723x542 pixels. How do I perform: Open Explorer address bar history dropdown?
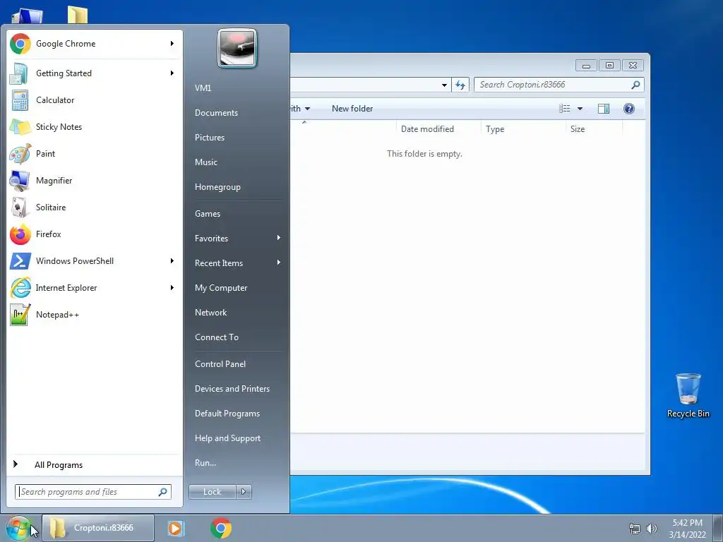click(444, 85)
